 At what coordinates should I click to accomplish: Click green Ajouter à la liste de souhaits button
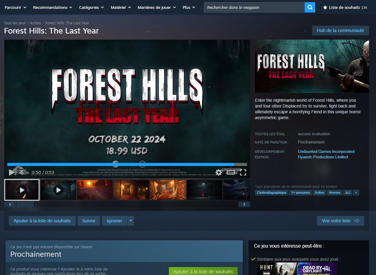click(203, 271)
